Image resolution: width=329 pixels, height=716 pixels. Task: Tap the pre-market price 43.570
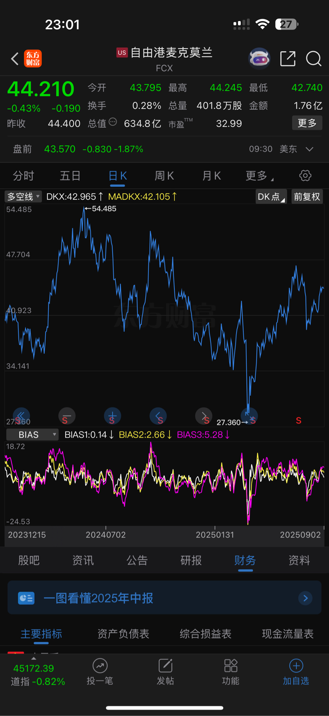click(60, 149)
